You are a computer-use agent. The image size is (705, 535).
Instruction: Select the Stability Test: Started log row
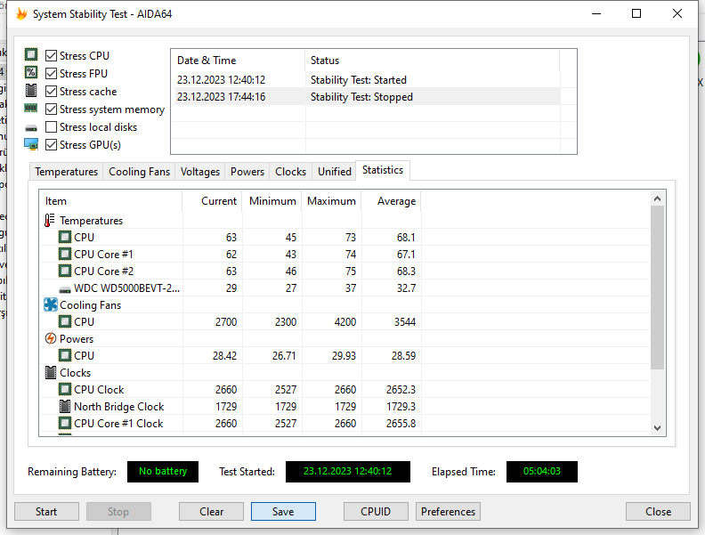[x=366, y=80]
